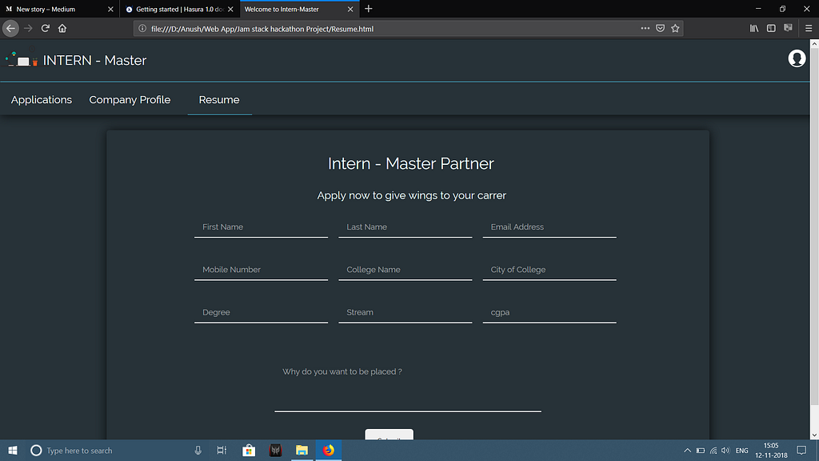Click the browser back arrow button

pyautogui.click(x=10, y=28)
